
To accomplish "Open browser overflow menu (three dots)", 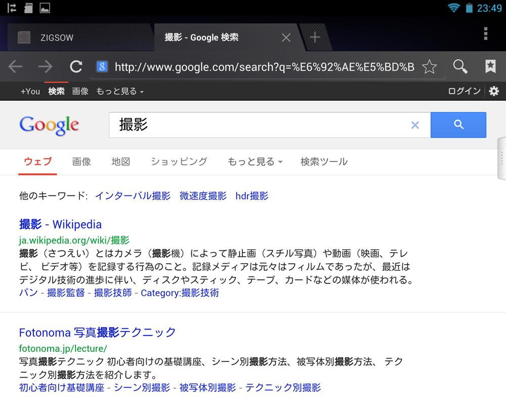I will [486, 34].
